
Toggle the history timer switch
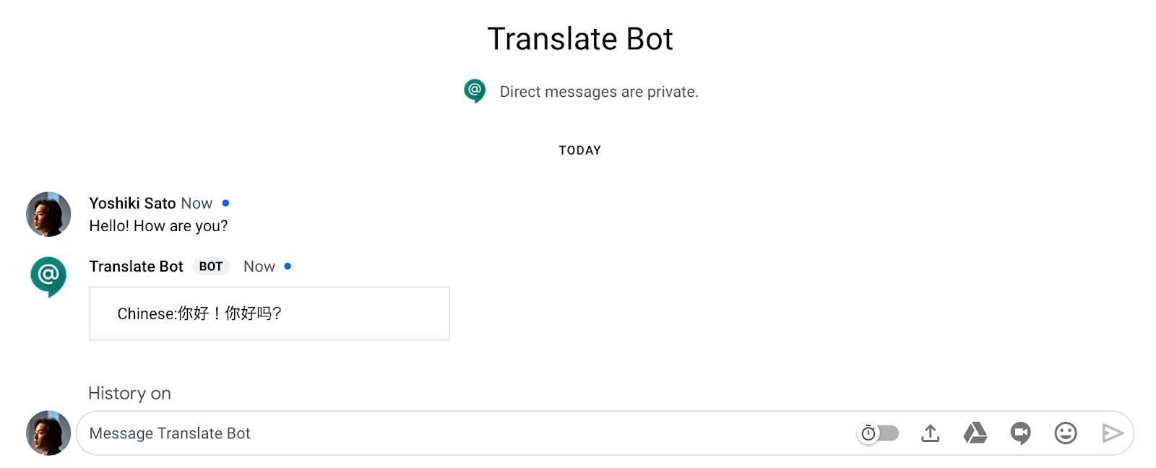click(878, 433)
